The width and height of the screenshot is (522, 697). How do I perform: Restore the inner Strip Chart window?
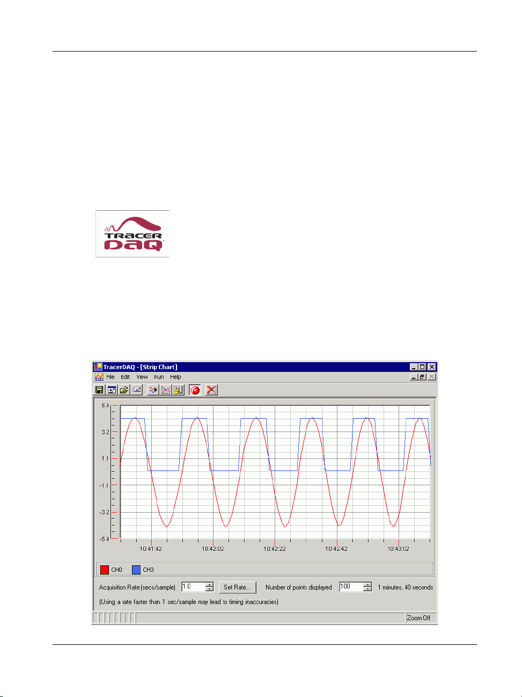[x=423, y=377]
